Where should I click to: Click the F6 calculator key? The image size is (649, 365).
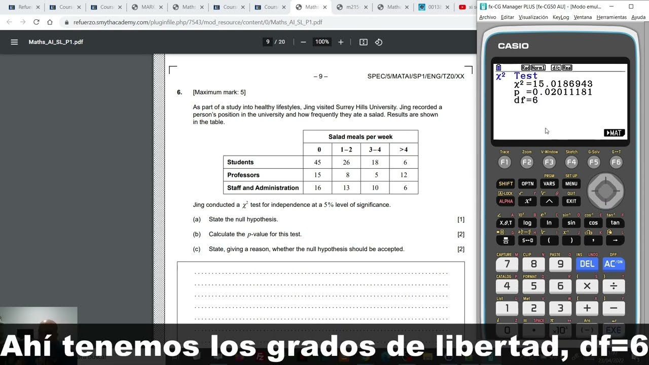click(616, 162)
